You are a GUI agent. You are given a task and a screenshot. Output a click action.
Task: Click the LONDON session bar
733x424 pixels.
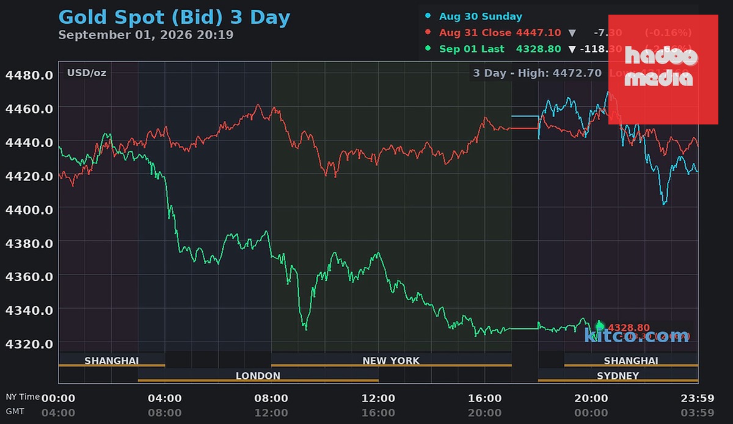point(258,376)
